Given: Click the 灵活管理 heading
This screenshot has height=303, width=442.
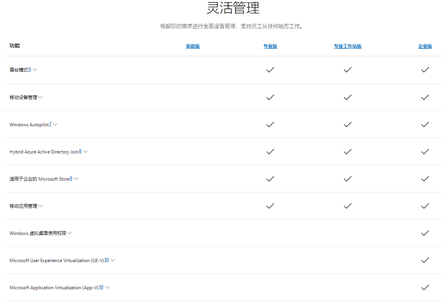Looking at the screenshot, I should coord(233,8).
